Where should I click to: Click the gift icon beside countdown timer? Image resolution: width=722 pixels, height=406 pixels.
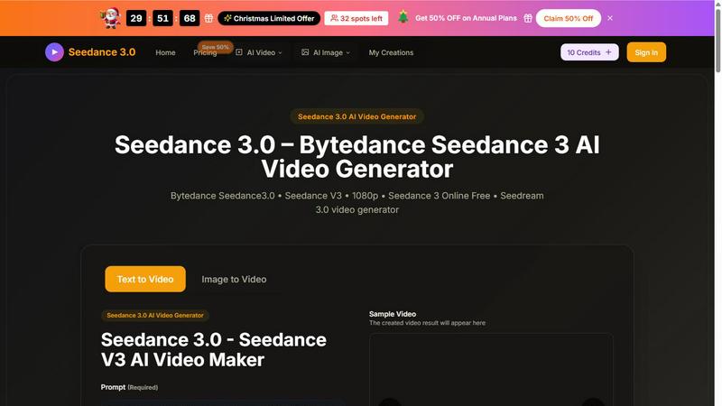(x=208, y=18)
